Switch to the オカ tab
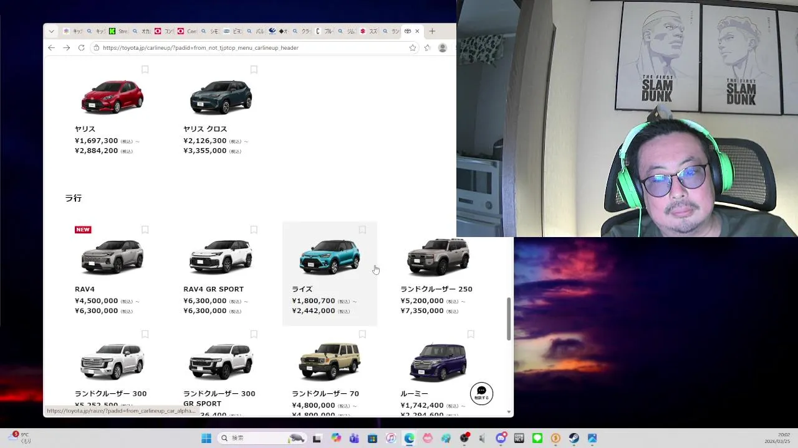Screen dimensions: 798x448 141,31
